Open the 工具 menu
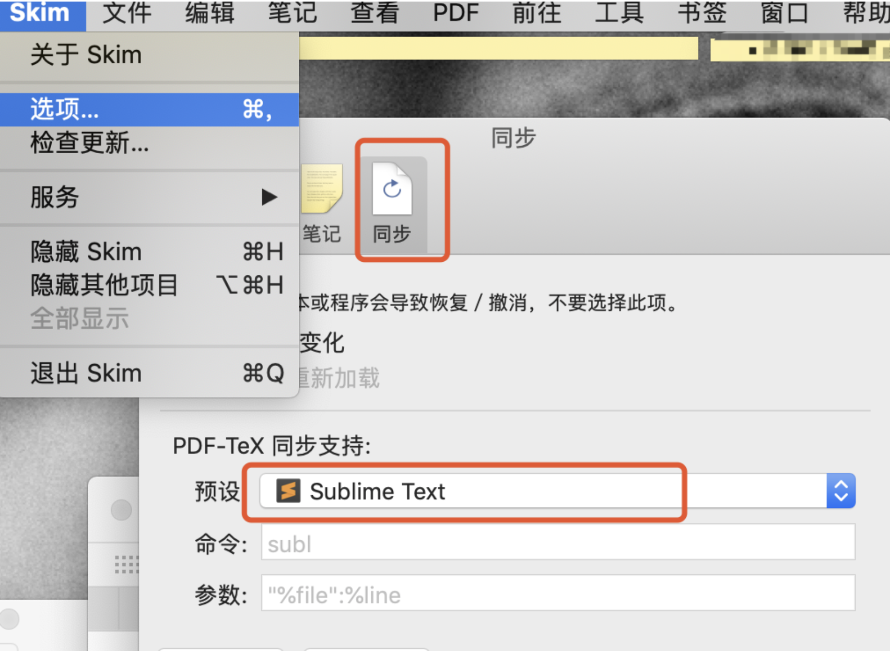This screenshot has width=890, height=651. (619, 14)
